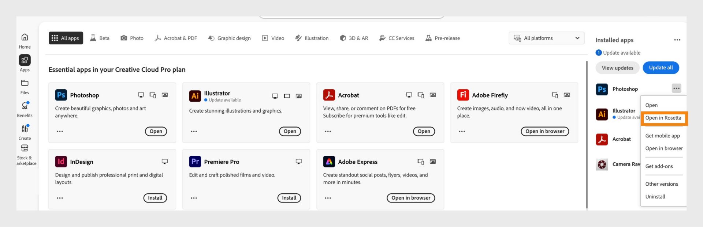703x227 pixels.
Task: Install Premiere Pro
Action: pos(289,198)
